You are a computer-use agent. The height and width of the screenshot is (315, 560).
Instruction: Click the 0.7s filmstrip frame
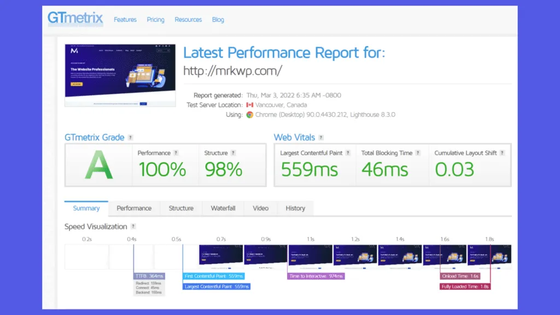click(221, 257)
